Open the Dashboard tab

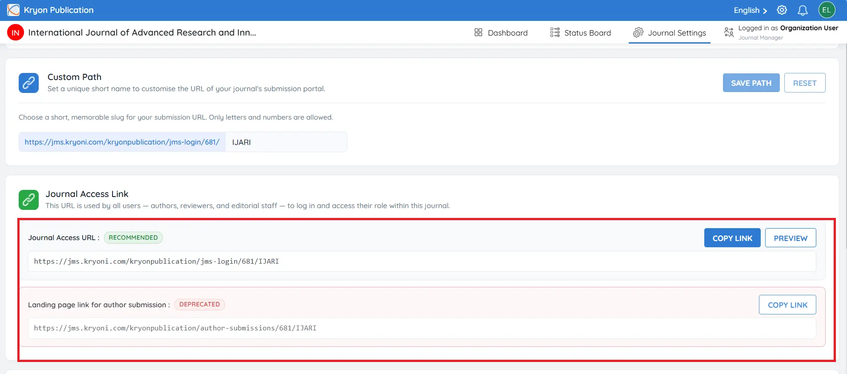pyautogui.click(x=501, y=32)
